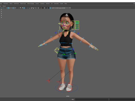Click the persp camera name label

[68, 96]
